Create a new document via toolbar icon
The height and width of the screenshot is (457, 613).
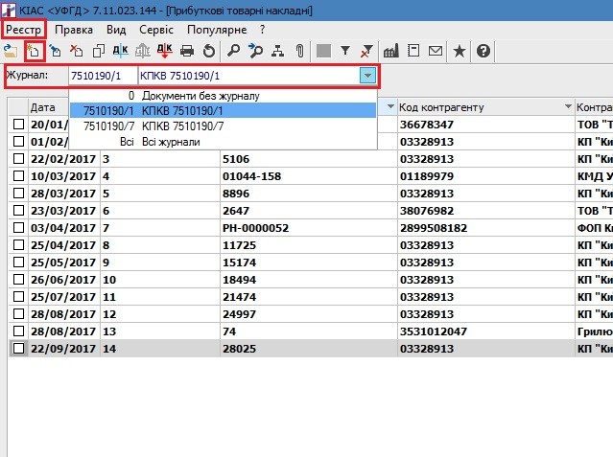coord(35,51)
